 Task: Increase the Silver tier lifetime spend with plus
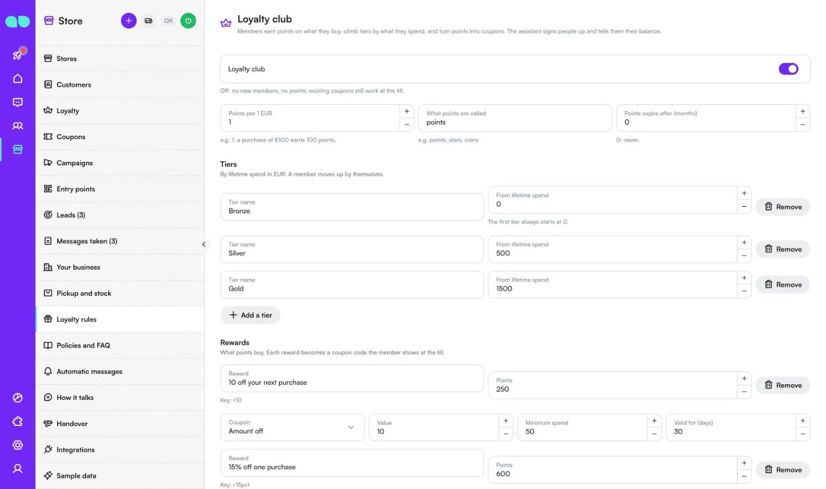(744, 242)
